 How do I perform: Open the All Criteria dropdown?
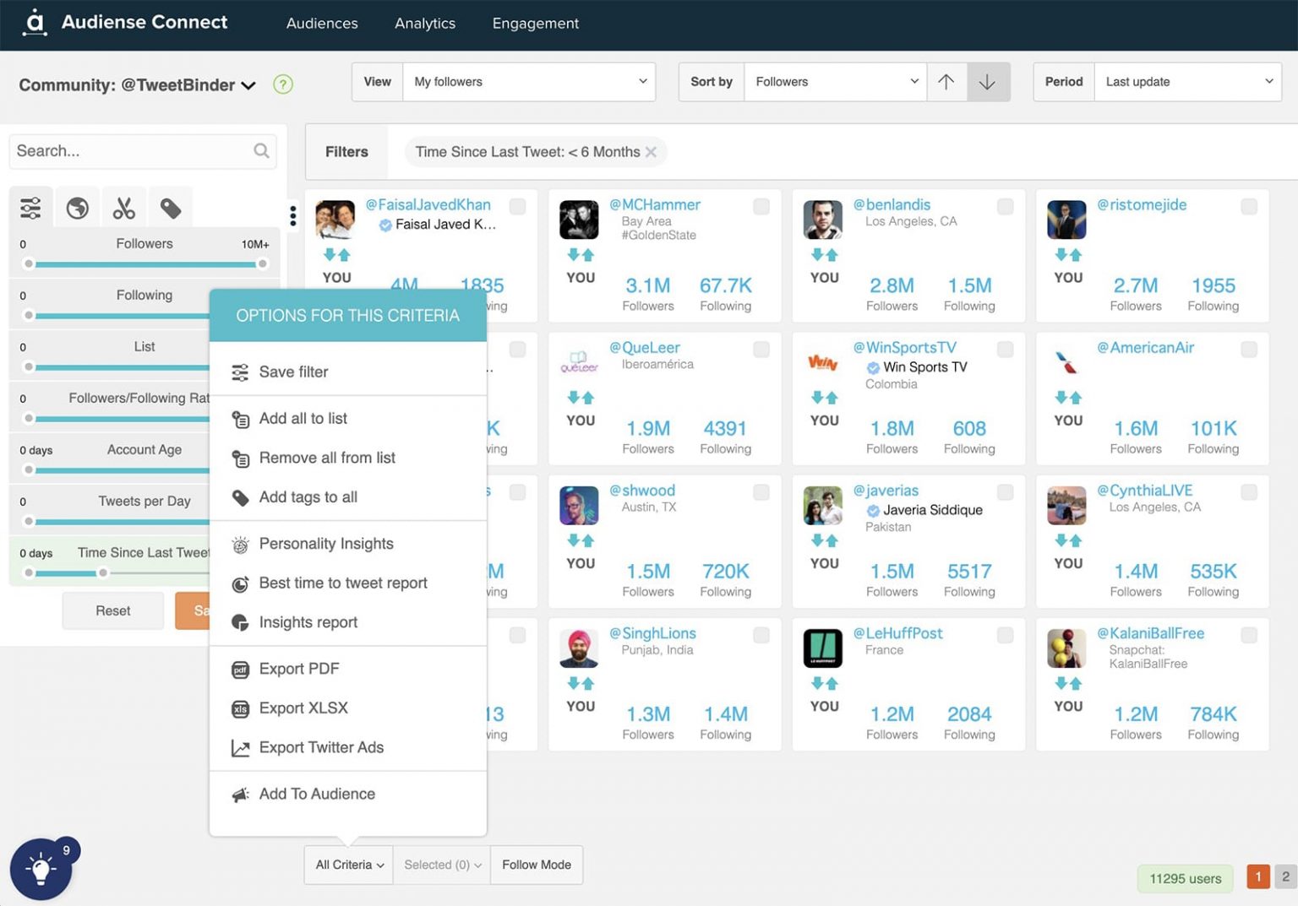[349, 865]
